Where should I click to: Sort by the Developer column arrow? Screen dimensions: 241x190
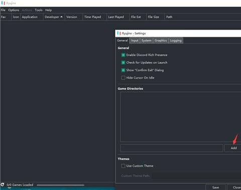61,17
